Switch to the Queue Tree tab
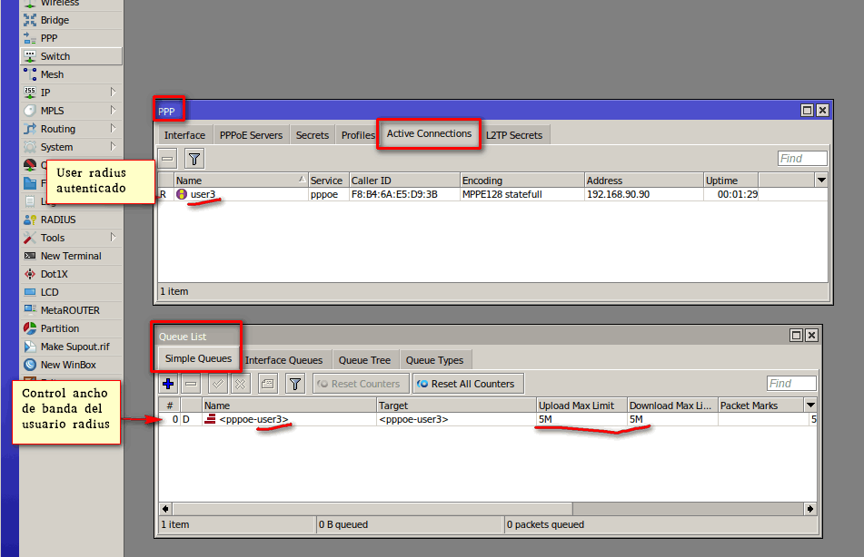Image resolution: width=864 pixels, height=557 pixels. click(365, 359)
